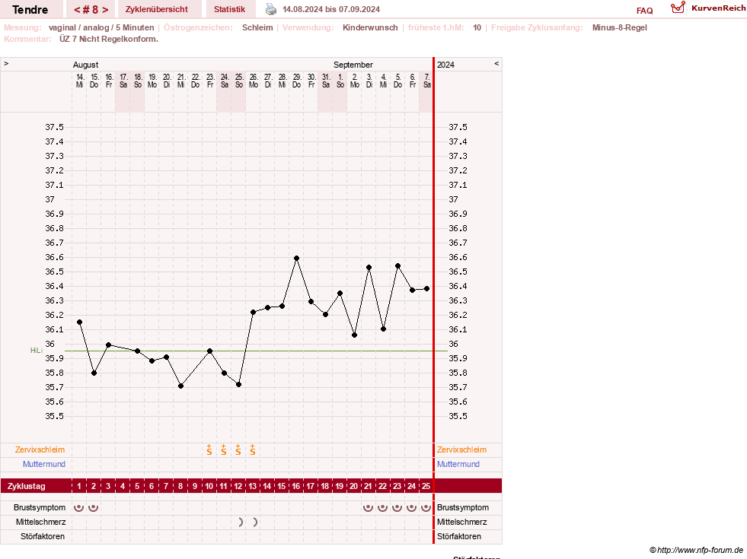Click temperature point on cycle day 1

tap(79, 322)
